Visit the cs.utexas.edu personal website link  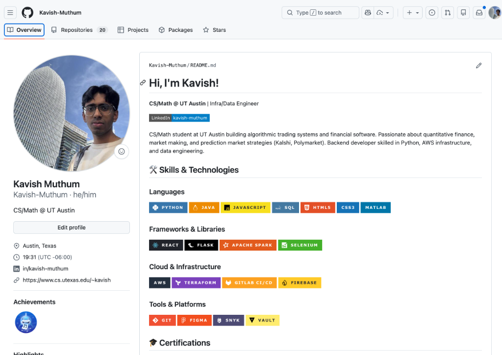point(65,279)
